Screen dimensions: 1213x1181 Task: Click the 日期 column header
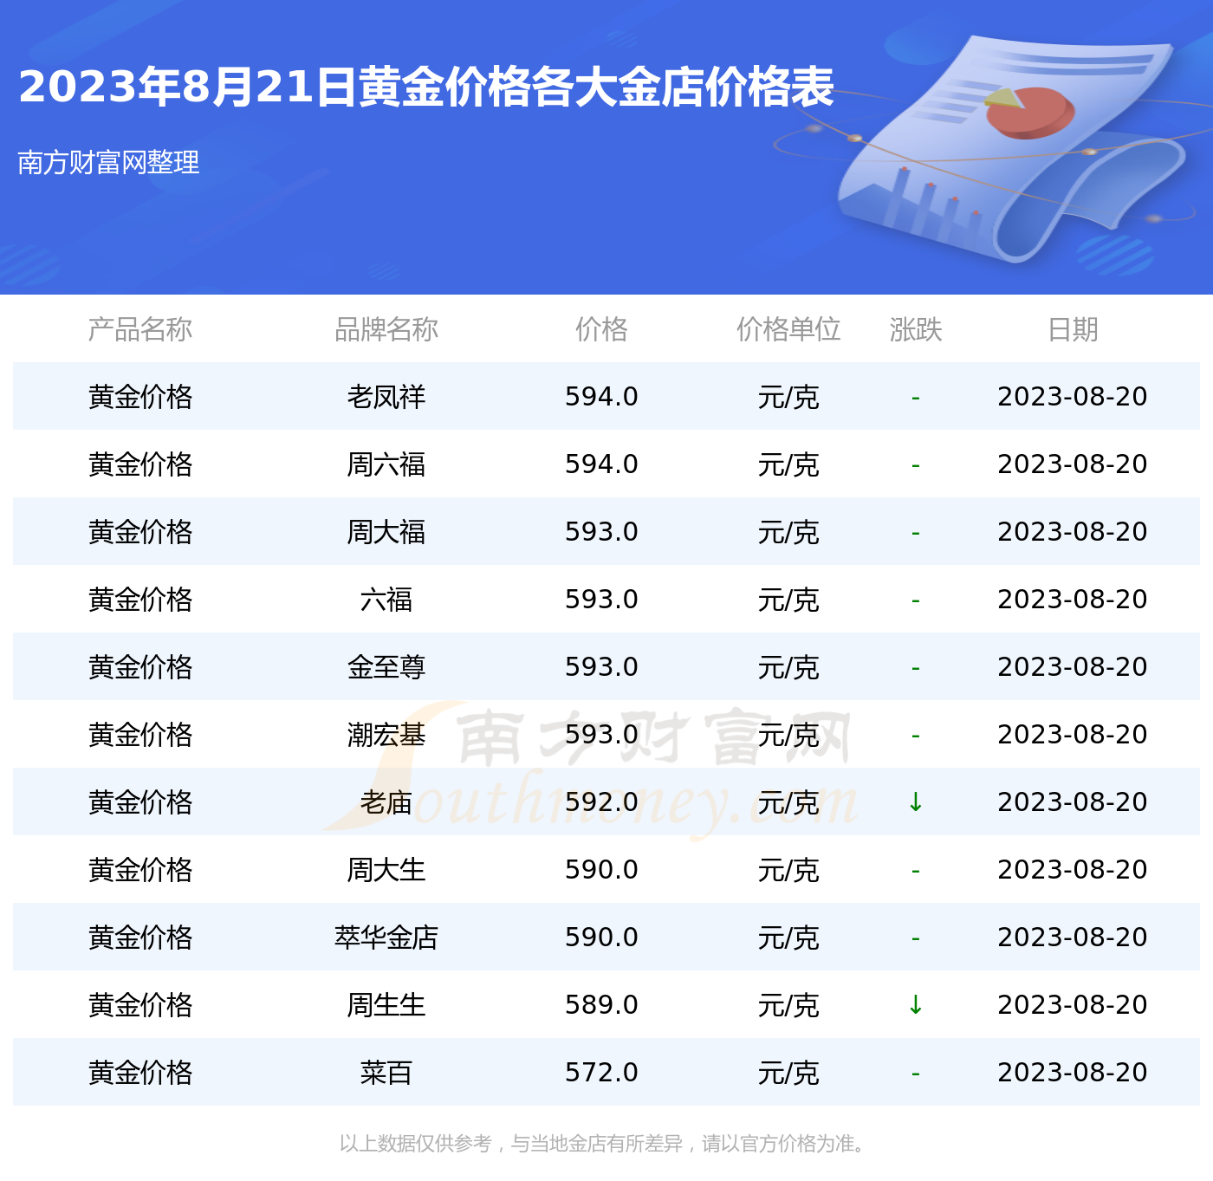point(1073,329)
